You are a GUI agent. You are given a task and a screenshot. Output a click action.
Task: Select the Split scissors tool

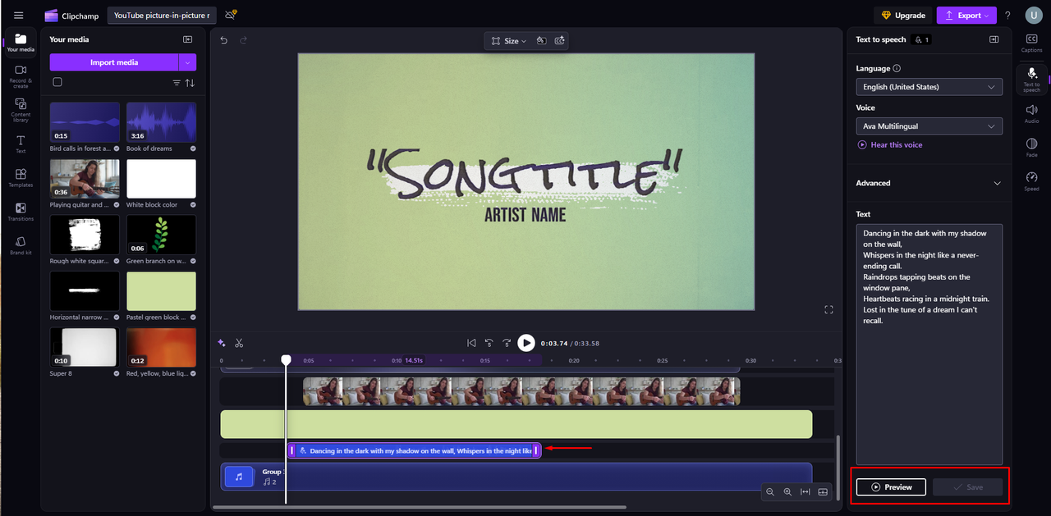click(x=239, y=343)
